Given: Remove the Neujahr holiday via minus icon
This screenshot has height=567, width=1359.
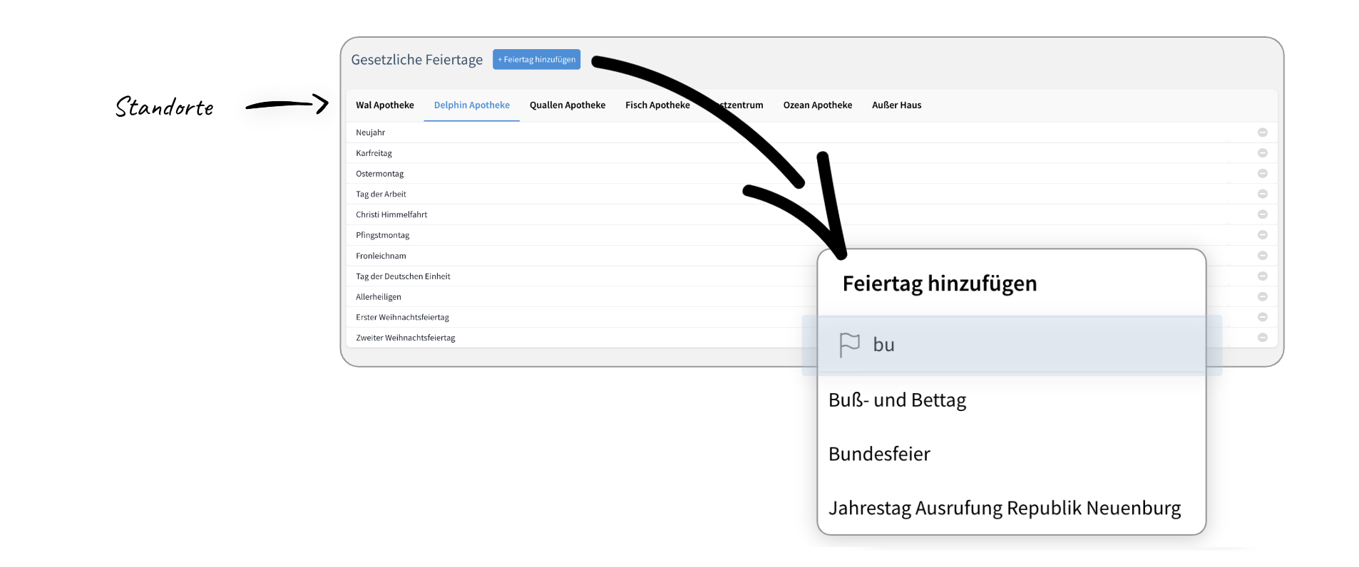Looking at the screenshot, I should [1262, 132].
